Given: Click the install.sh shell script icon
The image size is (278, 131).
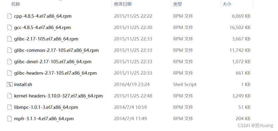Looking at the screenshot, I should pos(10,85).
